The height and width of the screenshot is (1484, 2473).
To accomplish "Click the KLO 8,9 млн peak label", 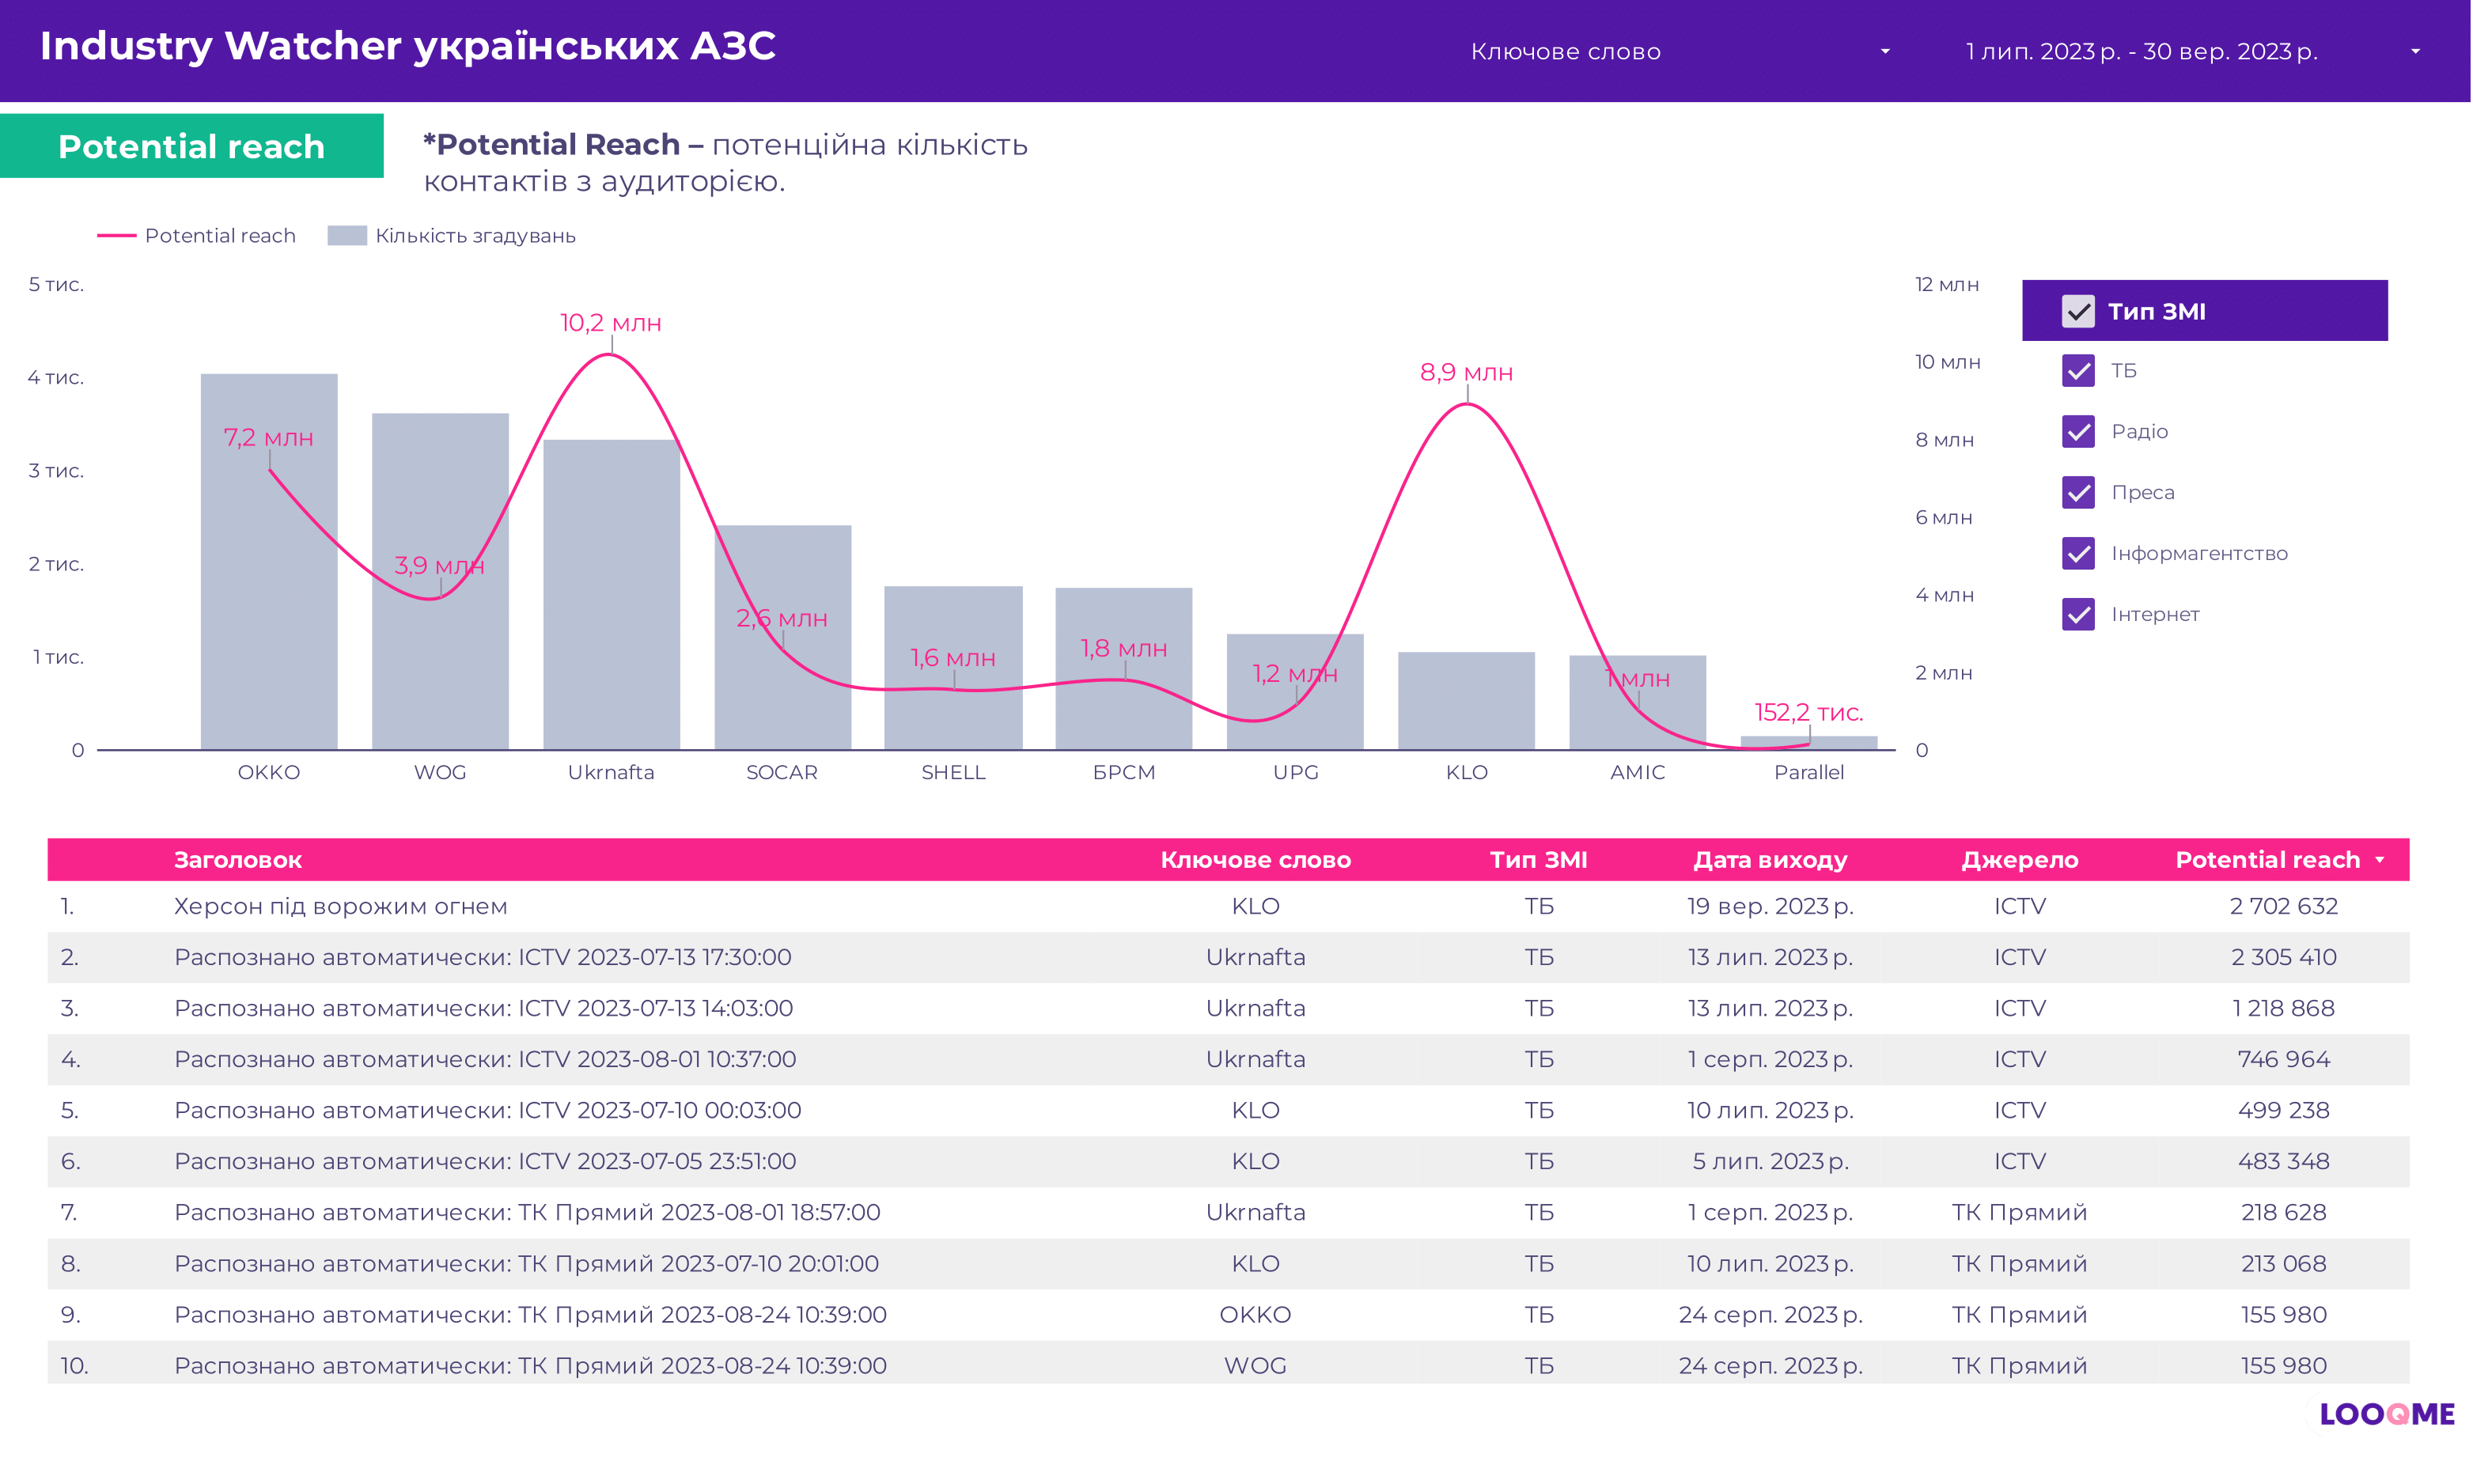I will click(1466, 373).
